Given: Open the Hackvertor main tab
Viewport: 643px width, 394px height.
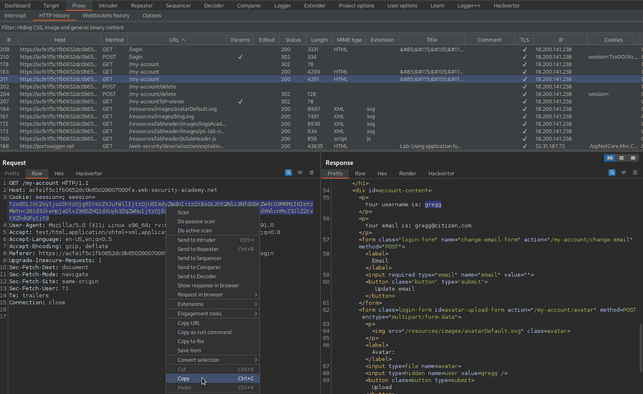Looking at the screenshot, I should click(x=507, y=6).
